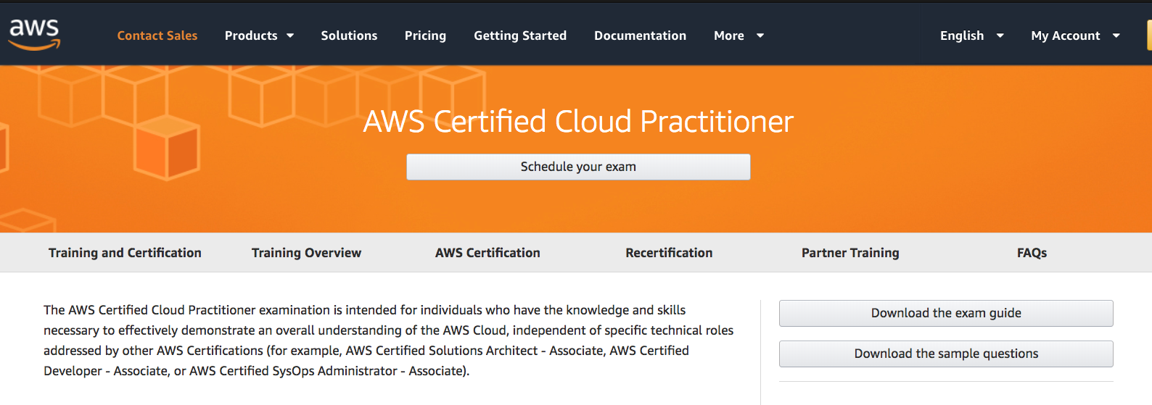Open the English language dropdown
1152x405 pixels.
(971, 36)
